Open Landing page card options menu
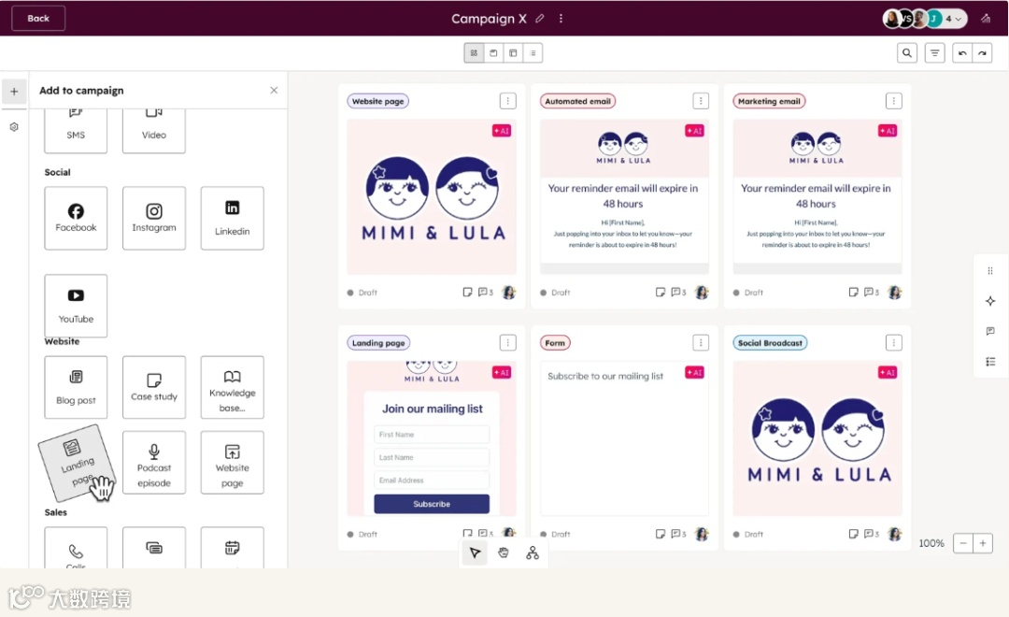The image size is (1009, 617). point(507,343)
